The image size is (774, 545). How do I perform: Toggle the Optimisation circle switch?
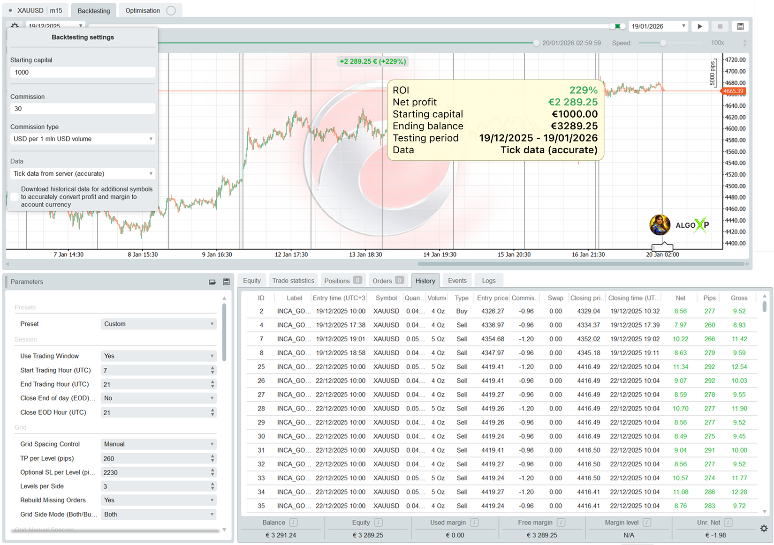click(171, 10)
